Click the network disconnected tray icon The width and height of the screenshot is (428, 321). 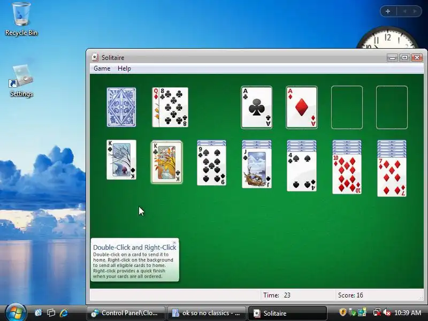377,312
